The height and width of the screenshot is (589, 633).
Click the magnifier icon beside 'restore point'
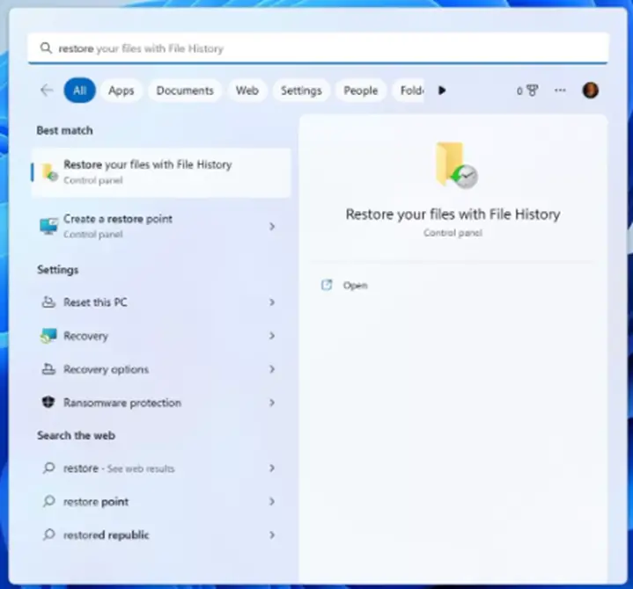pos(48,501)
